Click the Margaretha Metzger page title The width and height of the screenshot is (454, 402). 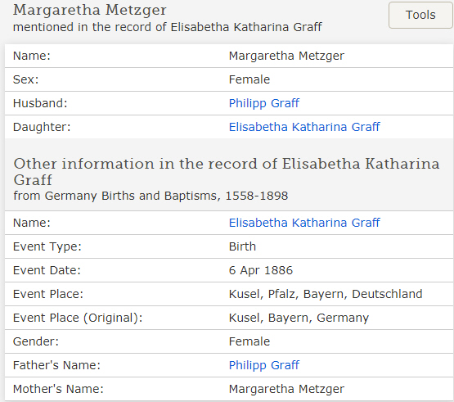89,10
